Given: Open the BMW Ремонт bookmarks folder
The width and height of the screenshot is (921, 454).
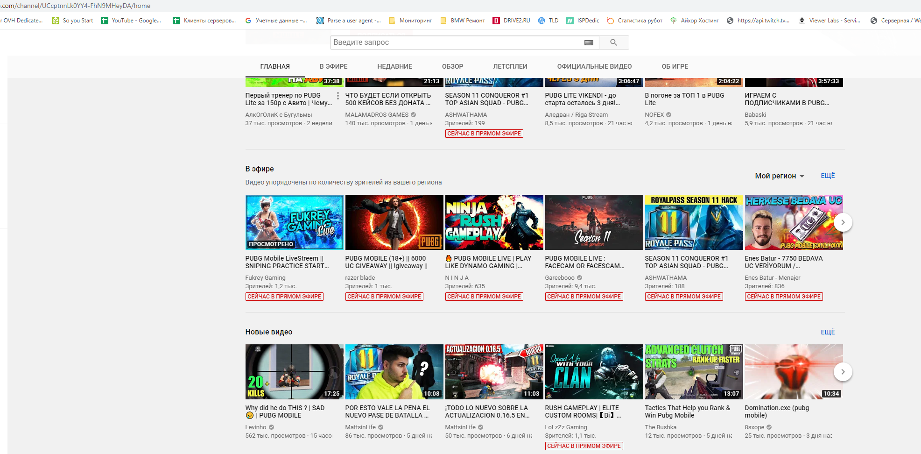Looking at the screenshot, I should (463, 21).
